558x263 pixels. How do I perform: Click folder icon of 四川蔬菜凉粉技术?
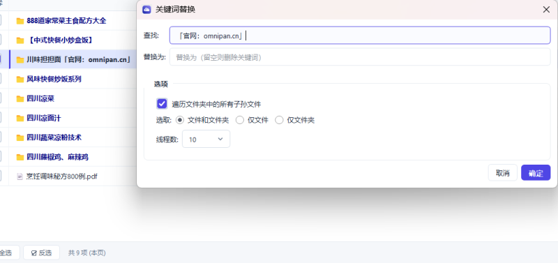tap(20, 137)
